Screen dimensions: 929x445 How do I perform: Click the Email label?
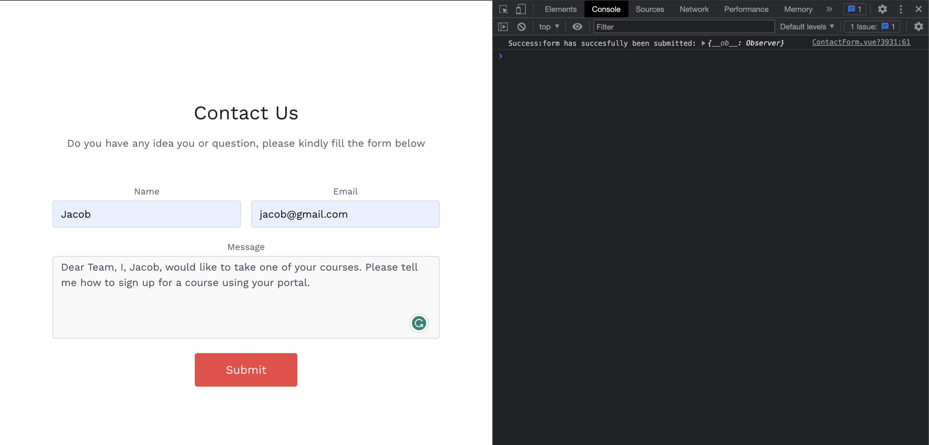coord(345,191)
